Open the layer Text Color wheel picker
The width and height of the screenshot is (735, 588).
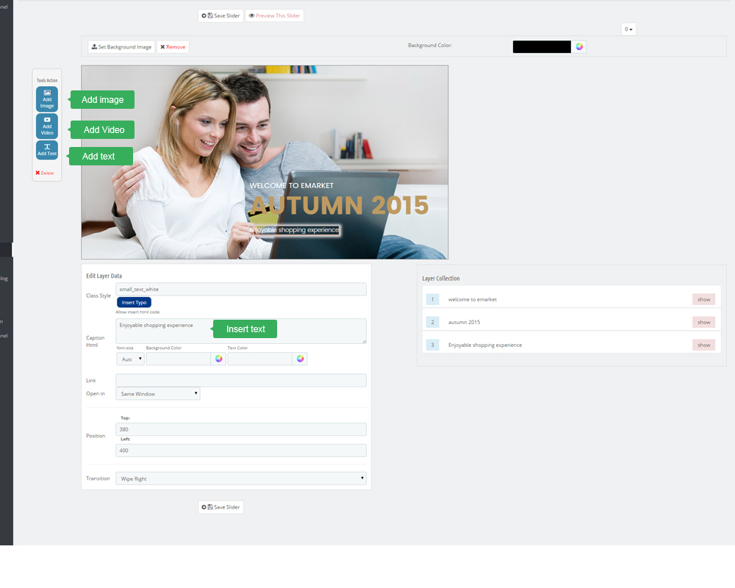(x=301, y=359)
